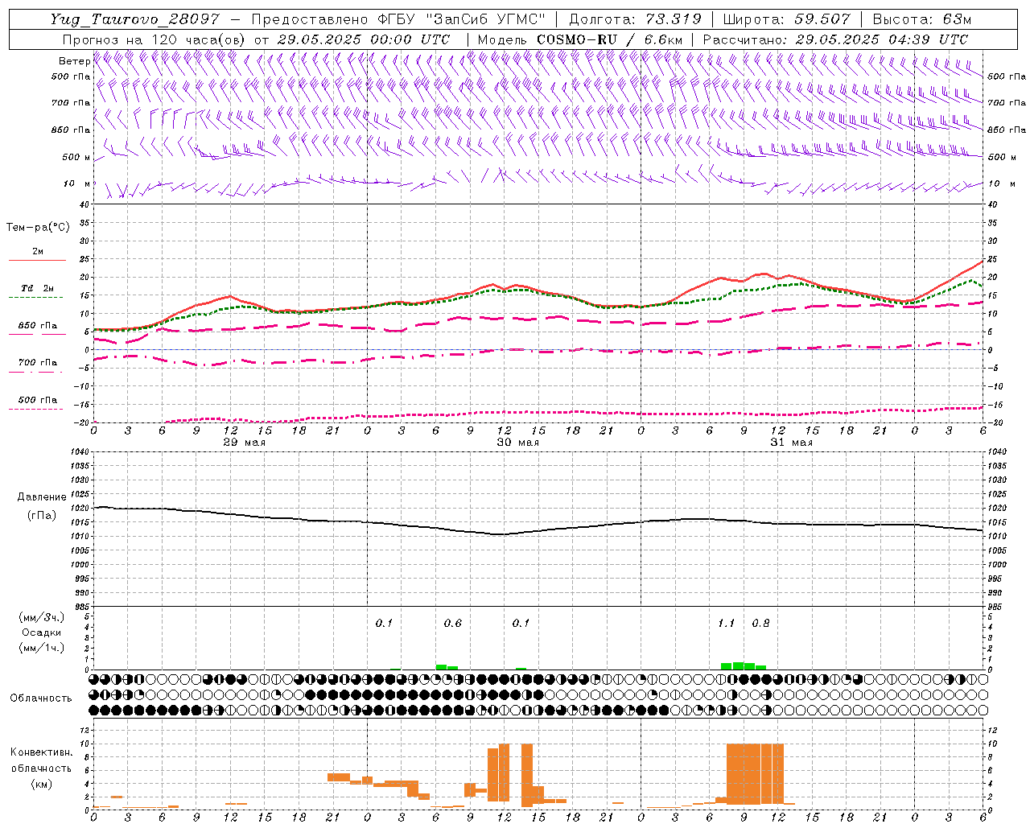Click the green precipitation bars below 1.1 value
This screenshot has height=824, width=1030.
[x=744, y=666]
